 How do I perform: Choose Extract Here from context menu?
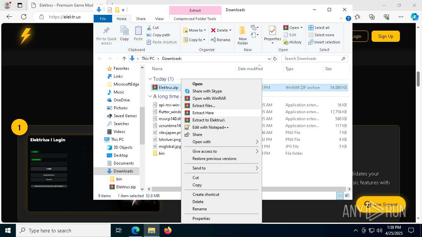click(222, 113)
